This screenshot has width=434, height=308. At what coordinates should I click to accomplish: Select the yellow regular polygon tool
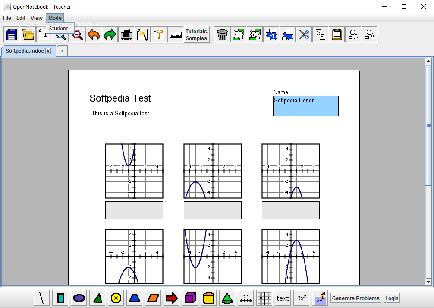[116, 298]
